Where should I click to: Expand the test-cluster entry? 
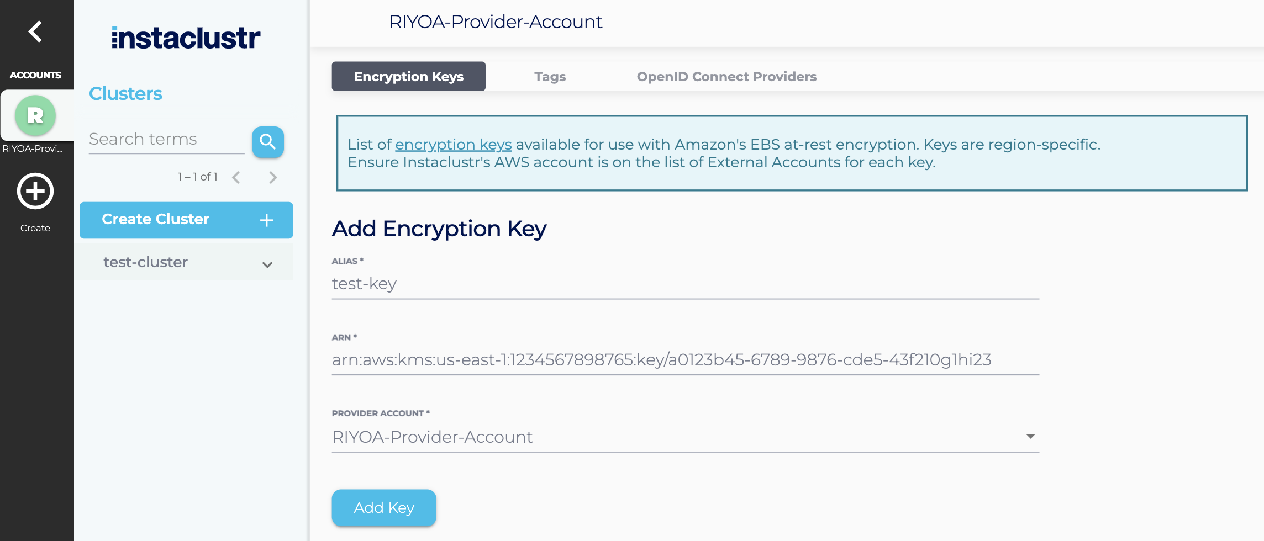click(267, 264)
